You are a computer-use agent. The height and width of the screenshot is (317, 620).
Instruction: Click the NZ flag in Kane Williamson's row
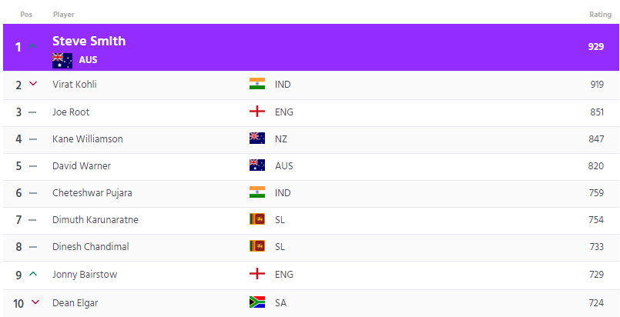(257, 138)
